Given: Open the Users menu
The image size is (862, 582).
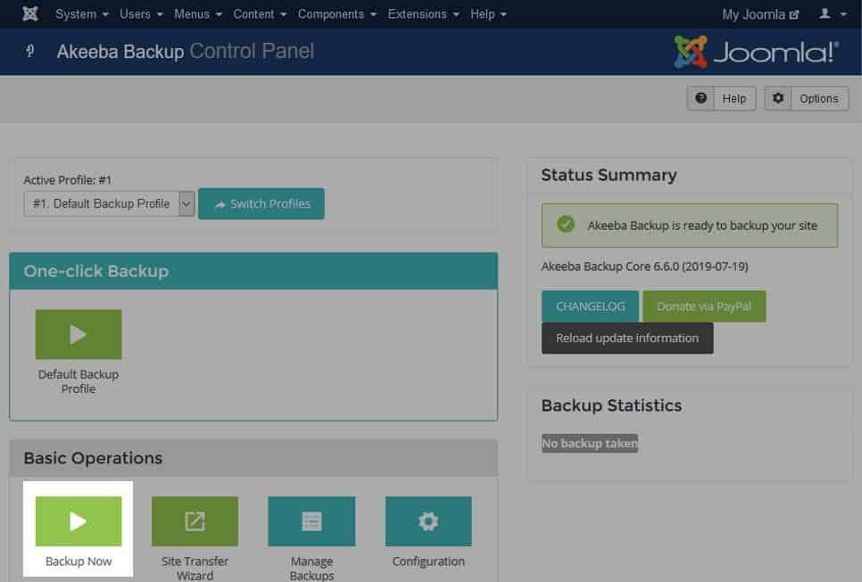Looking at the screenshot, I should pyautogui.click(x=141, y=14).
